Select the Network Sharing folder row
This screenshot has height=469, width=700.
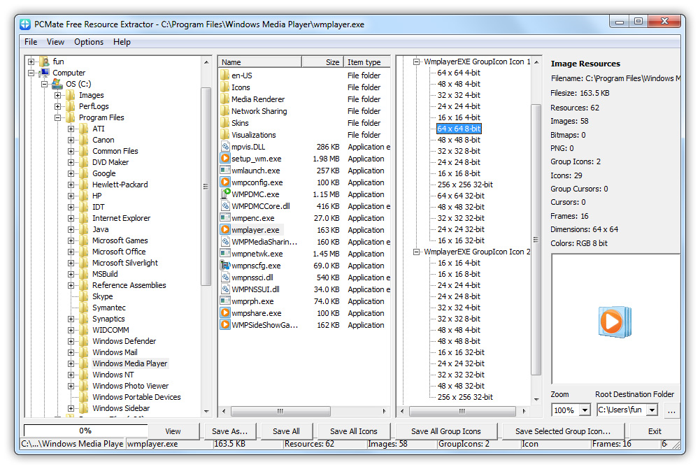pos(305,111)
